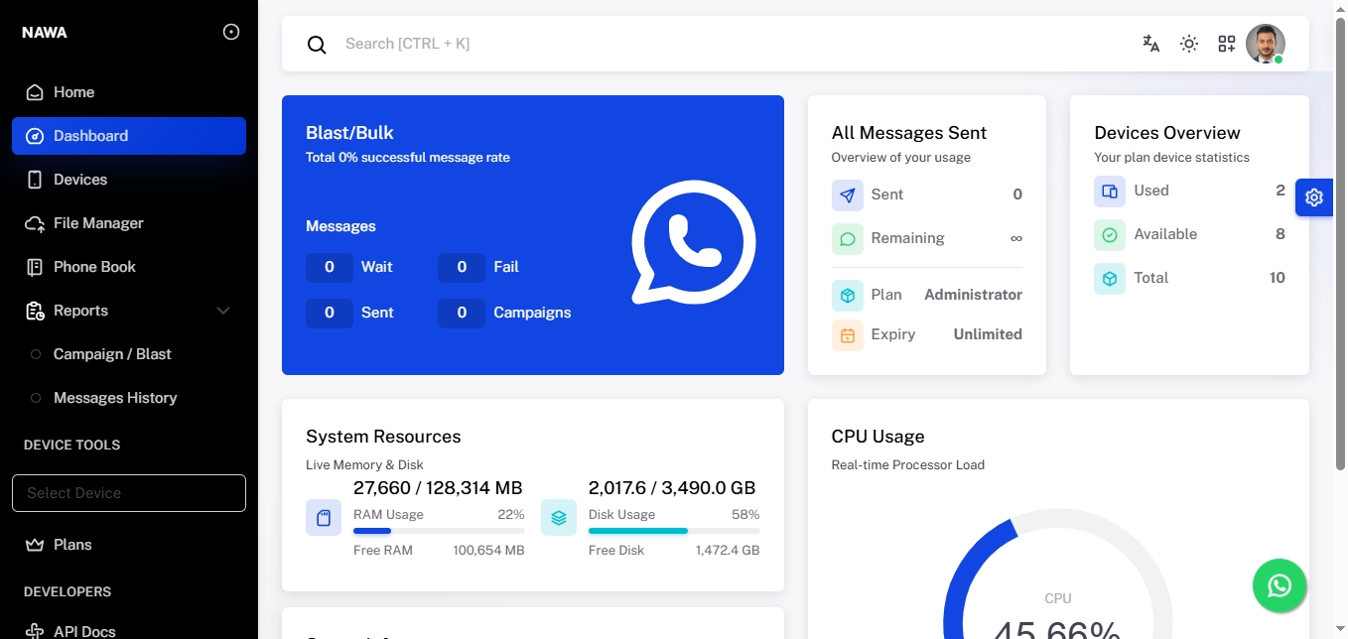Image resolution: width=1348 pixels, height=639 pixels.
Task: Click the RAM Usage progress bar
Action: [439, 531]
